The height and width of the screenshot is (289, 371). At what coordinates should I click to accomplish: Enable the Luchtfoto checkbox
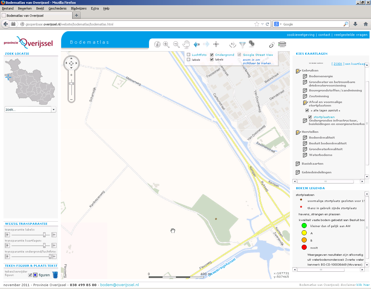188,54
